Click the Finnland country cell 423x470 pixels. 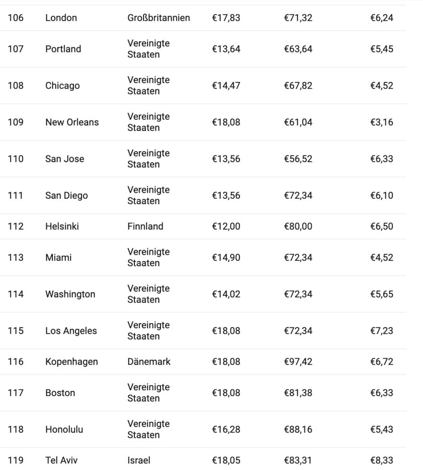pyautogui.click(x=145, y=226)
